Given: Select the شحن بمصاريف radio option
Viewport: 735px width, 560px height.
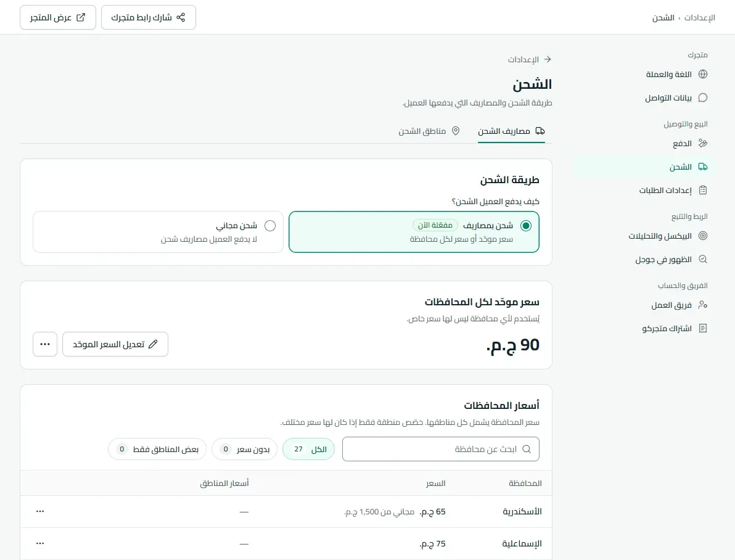Looking at the screenshot, I should (x=526, y=226).
